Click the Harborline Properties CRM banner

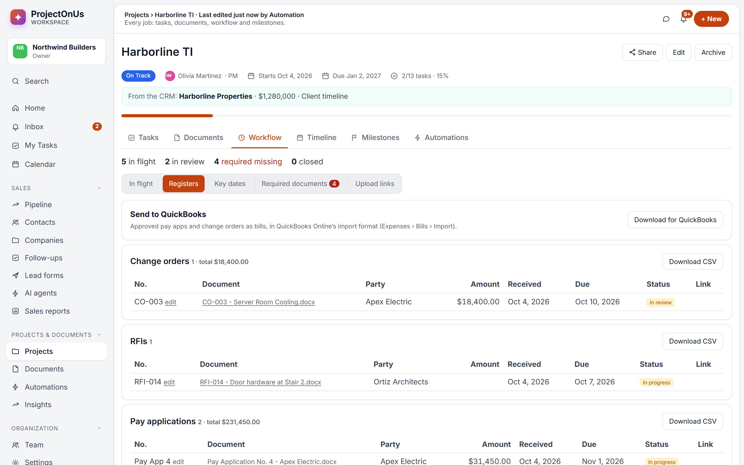[427, 97]
